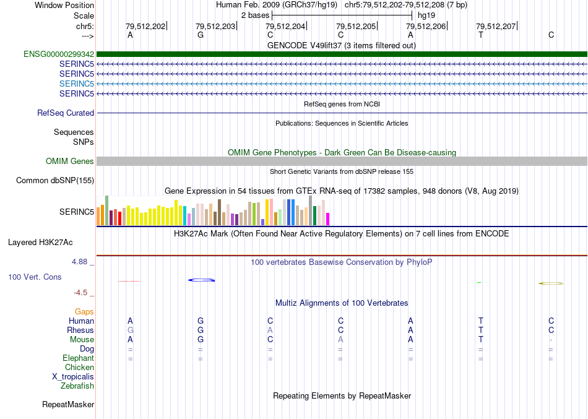The image size is (588, 419).
Task: Click the 100 Vert. Cons label
Action: (x=35, y=277)
